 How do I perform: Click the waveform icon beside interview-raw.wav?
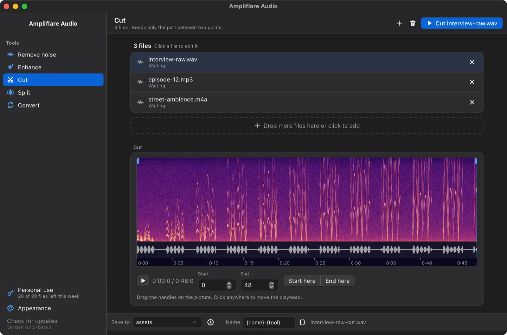[x=140, y=62]
